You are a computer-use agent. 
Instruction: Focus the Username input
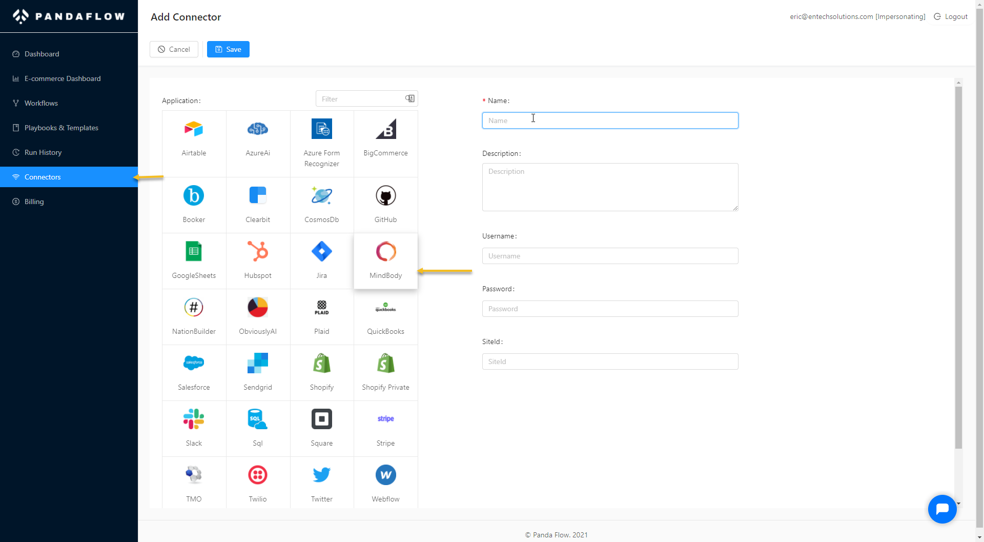tap(610, 256)
